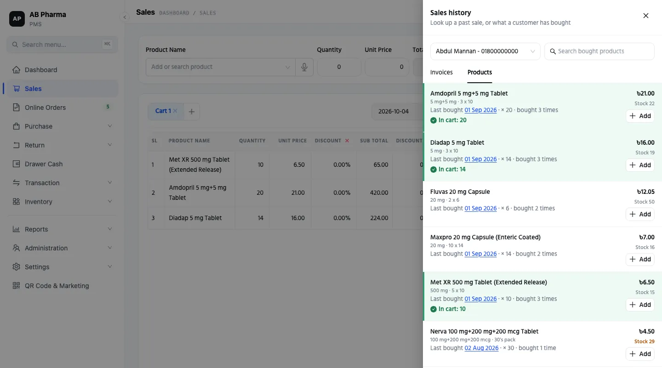Open the product name search dropdown
Image resolution: width=662 pixels, height=368 pixels.
click(221, 67)
